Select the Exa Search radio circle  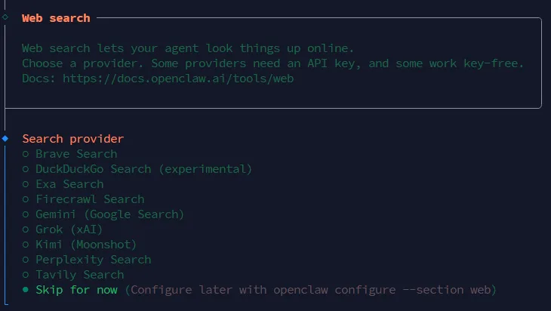tap(26, 184)
